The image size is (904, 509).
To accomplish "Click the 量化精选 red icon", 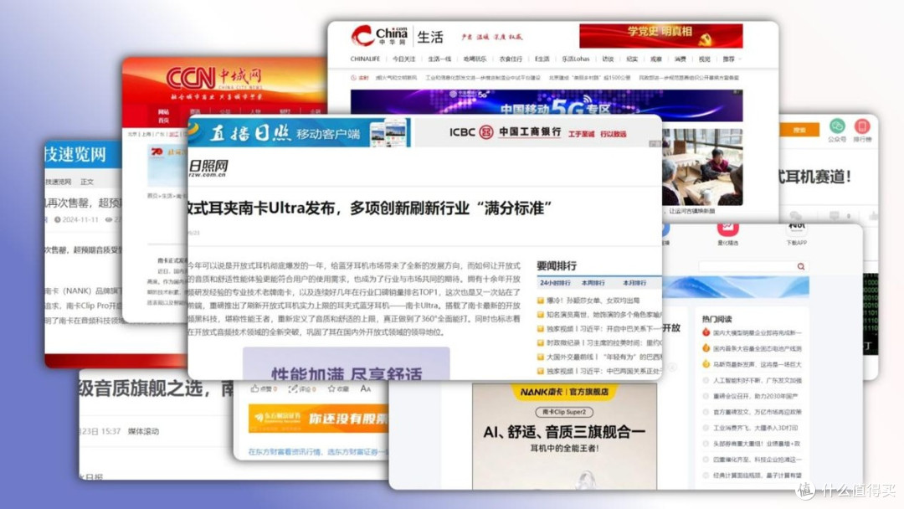I will point(727,229).
